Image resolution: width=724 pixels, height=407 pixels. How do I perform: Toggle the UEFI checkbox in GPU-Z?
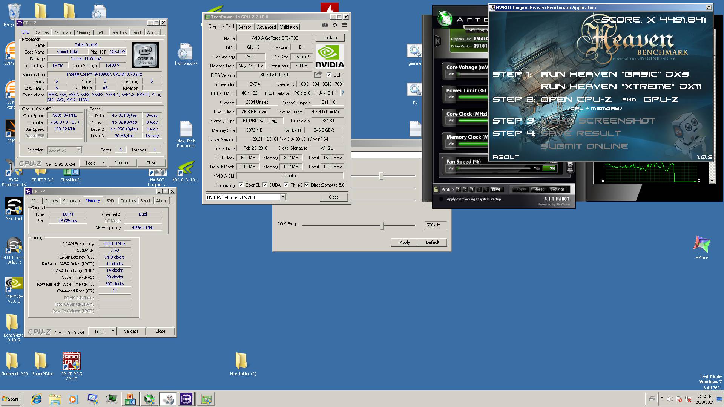[329, 75]
